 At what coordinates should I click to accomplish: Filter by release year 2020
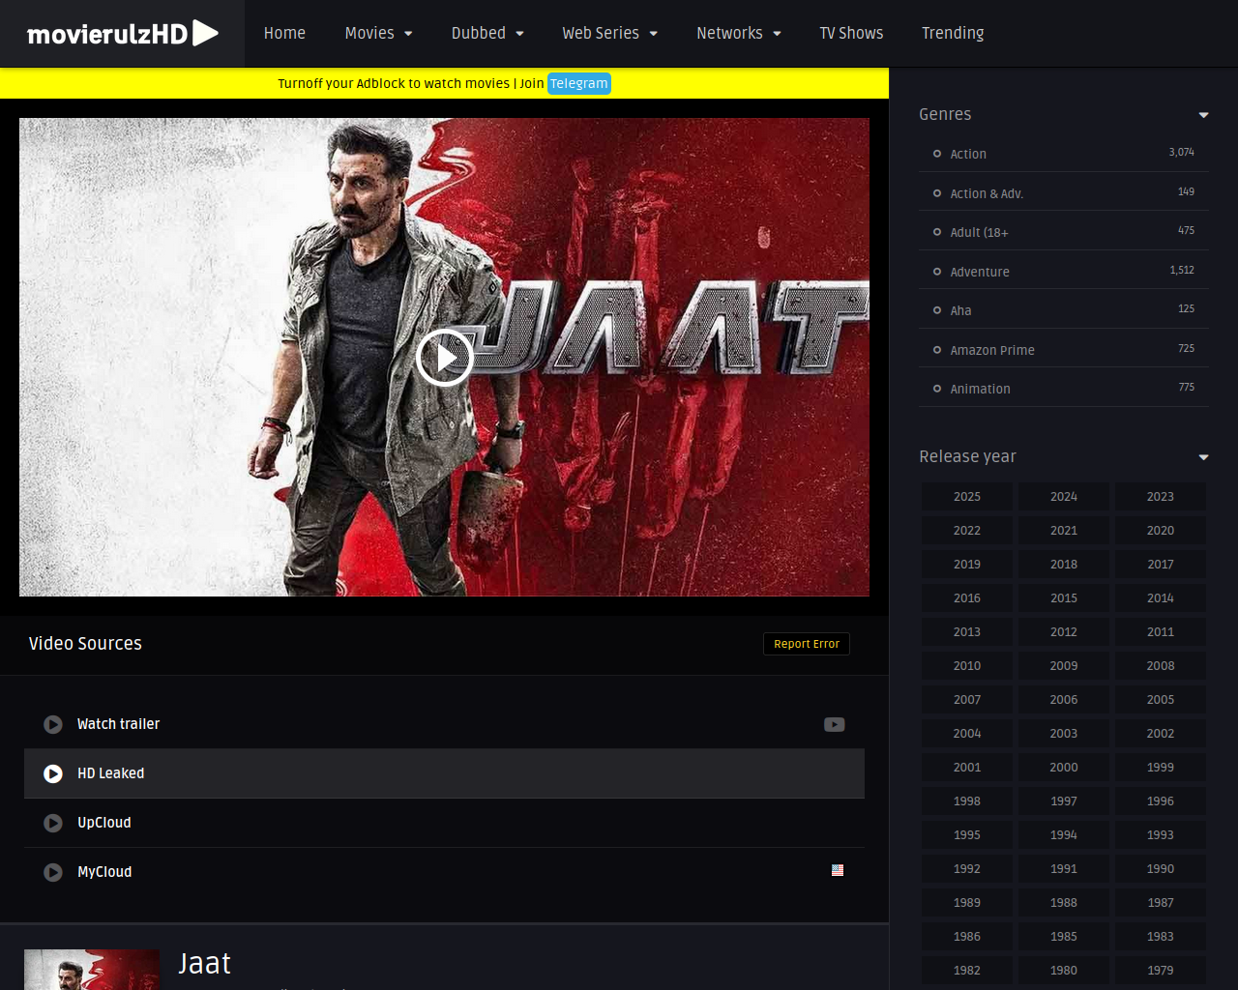click(1161, 531)
